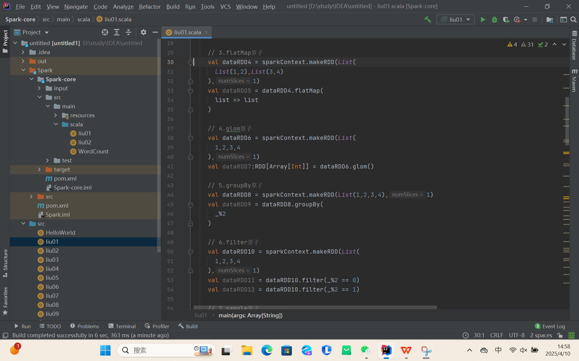Open the Refactor menu
This screenshot has height=361, width=579.
point(150,6)
